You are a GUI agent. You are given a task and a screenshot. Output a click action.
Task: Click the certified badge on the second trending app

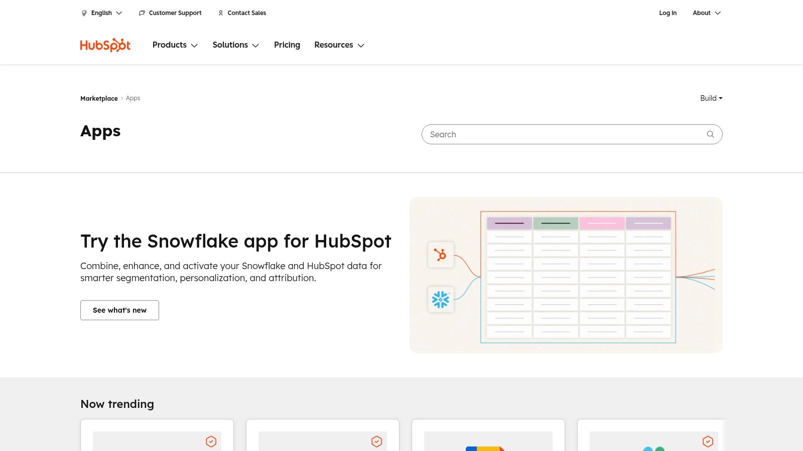tap(377, 441)
